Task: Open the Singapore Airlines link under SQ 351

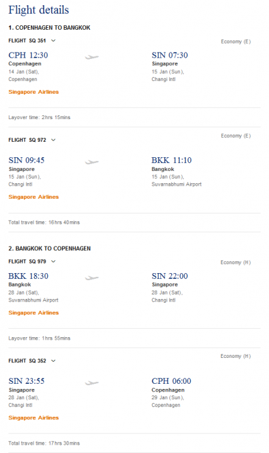Action: (x=34, y=92)
